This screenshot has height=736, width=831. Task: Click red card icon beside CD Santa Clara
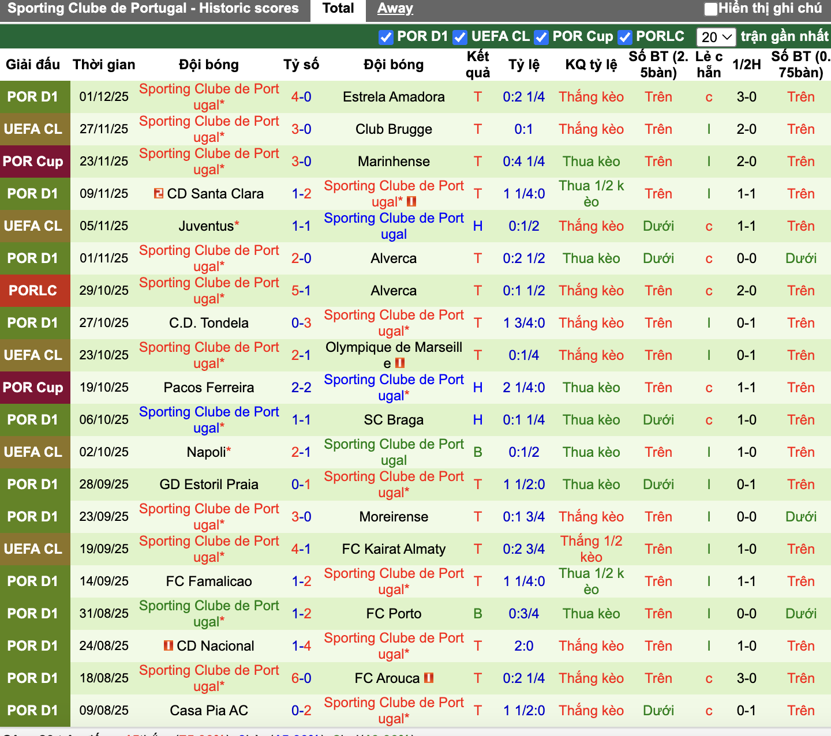pos(159,193)
